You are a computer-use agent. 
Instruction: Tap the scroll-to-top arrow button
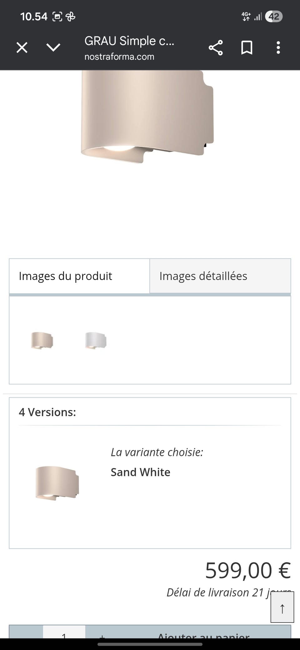(282, 607)
